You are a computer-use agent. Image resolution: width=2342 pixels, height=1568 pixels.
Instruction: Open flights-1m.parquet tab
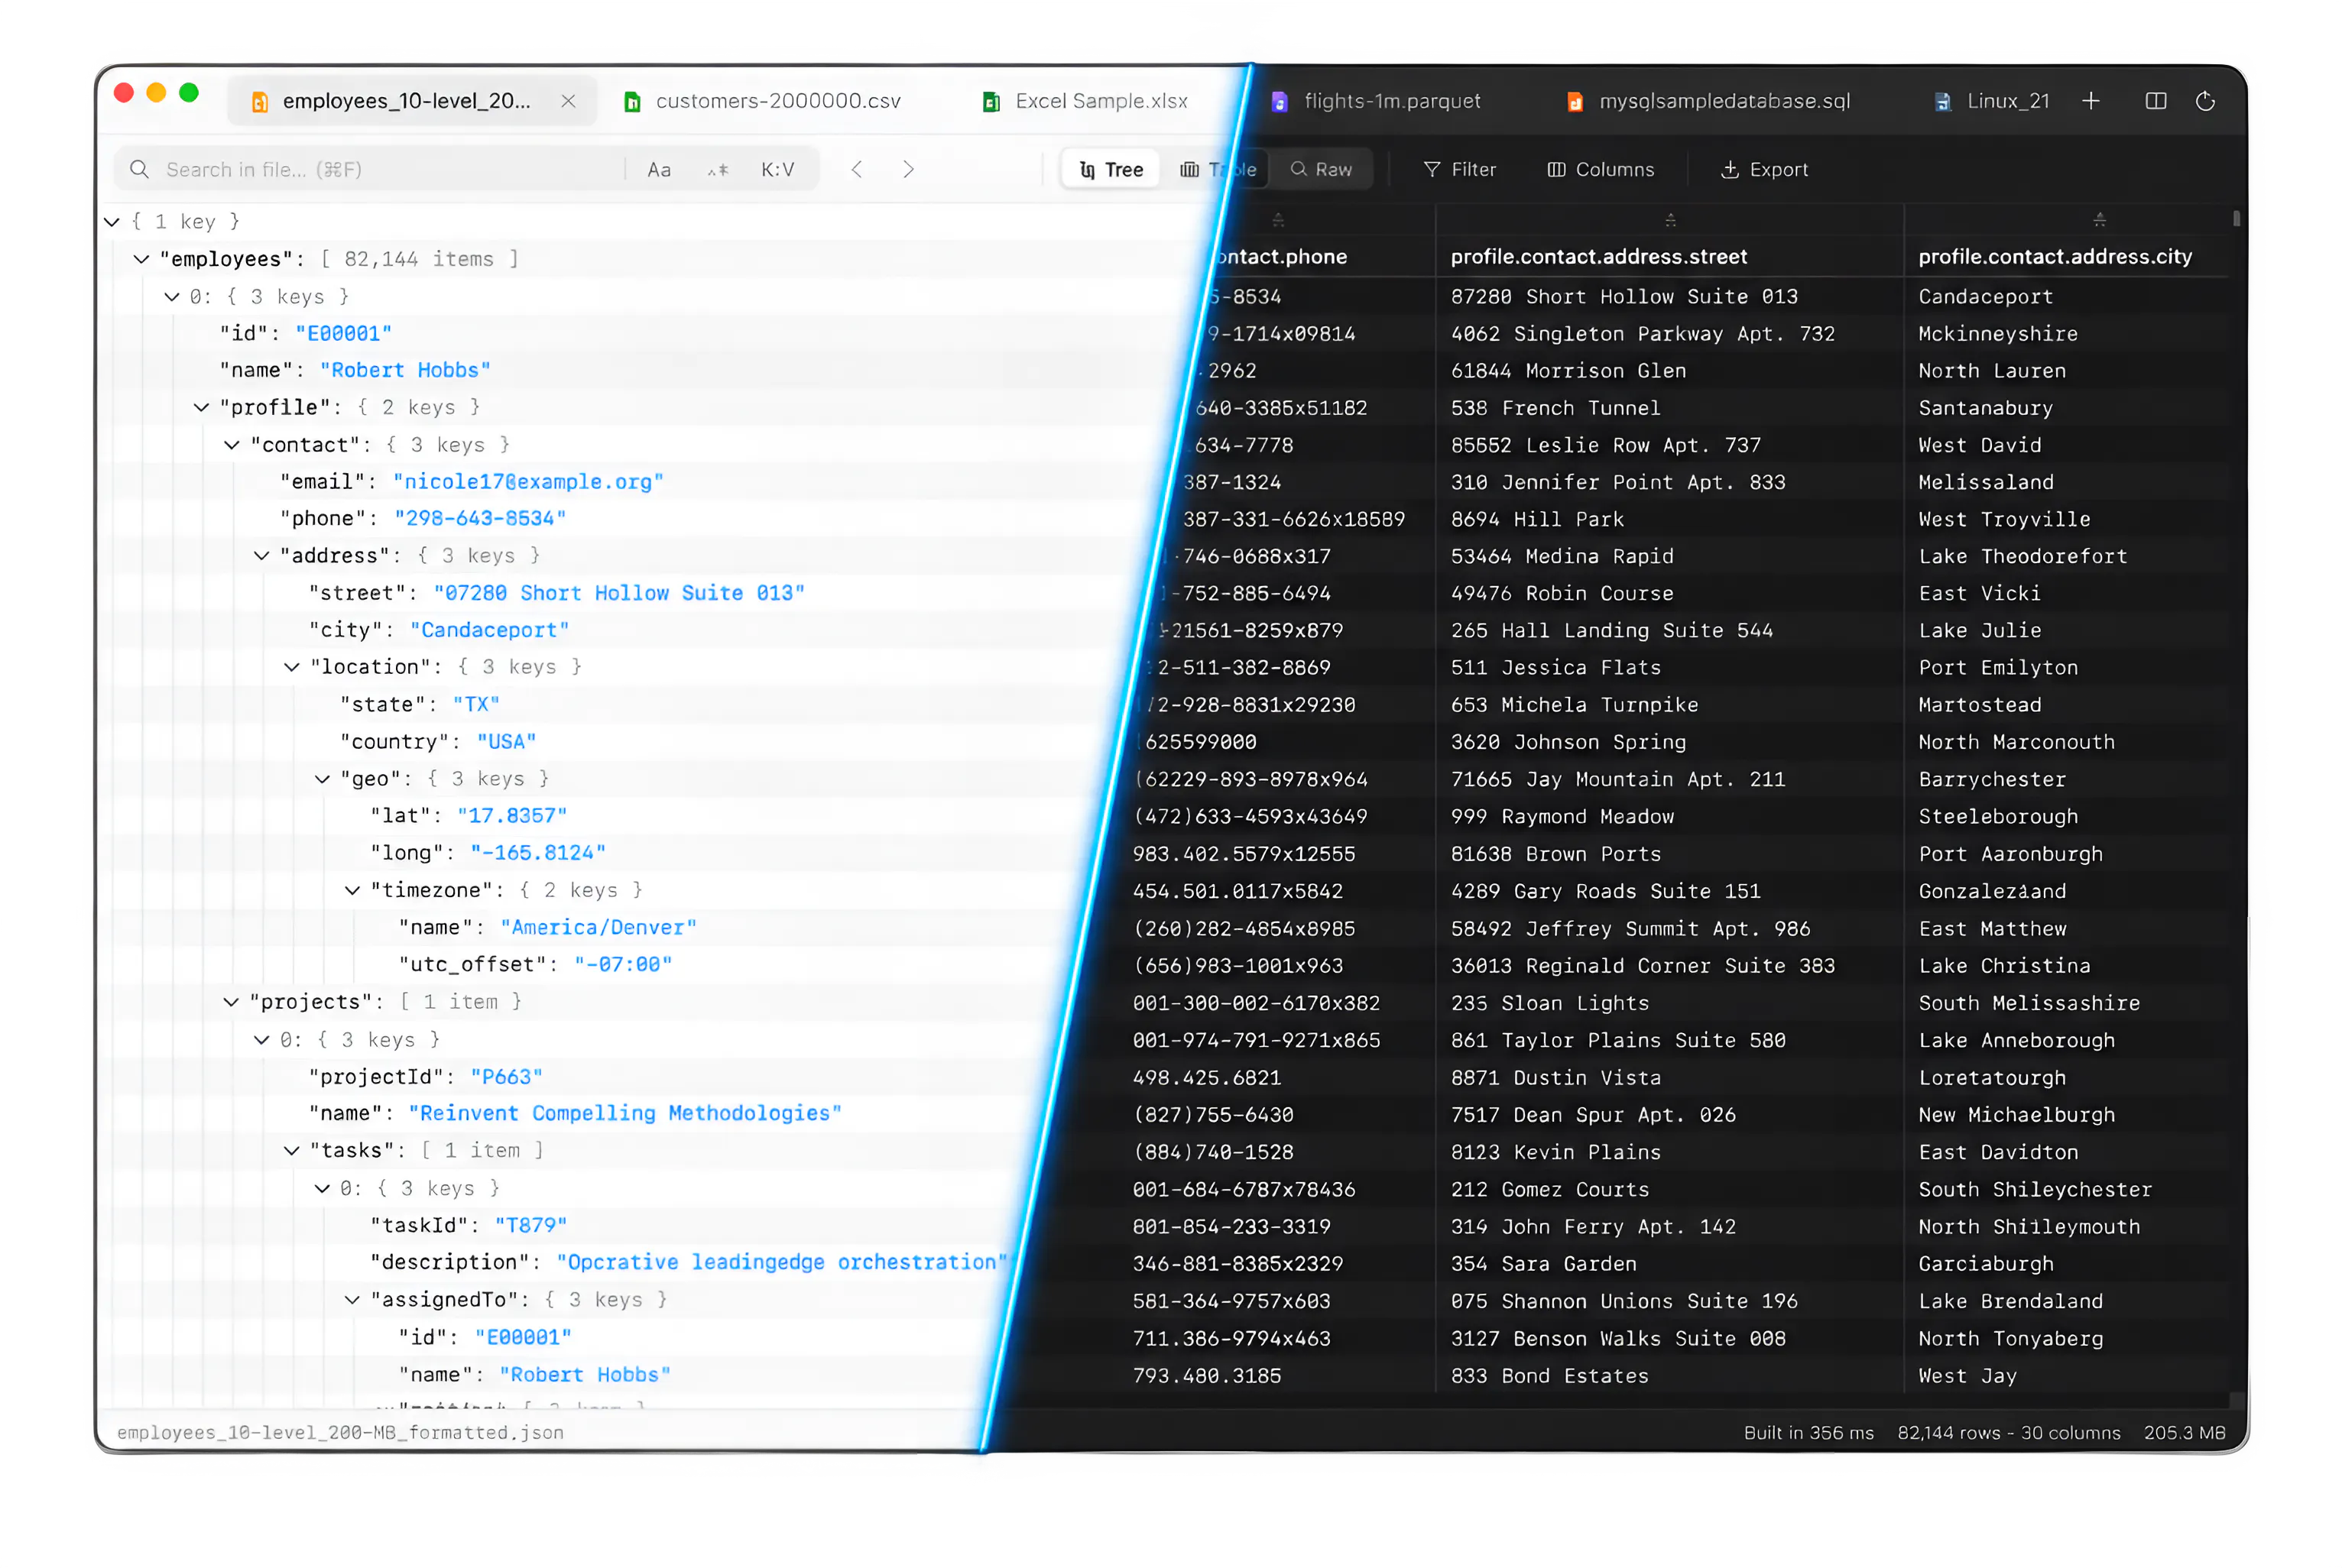pos(1376,101)
